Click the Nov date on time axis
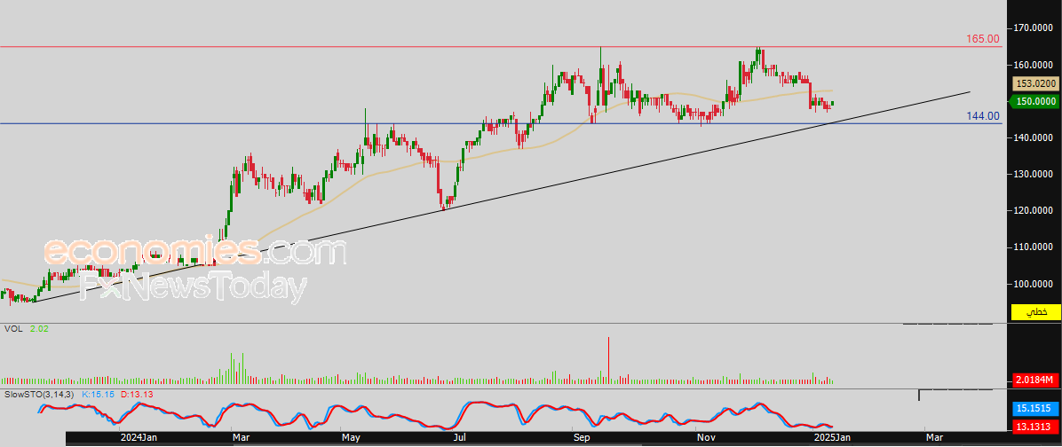 tap(705, 438)
